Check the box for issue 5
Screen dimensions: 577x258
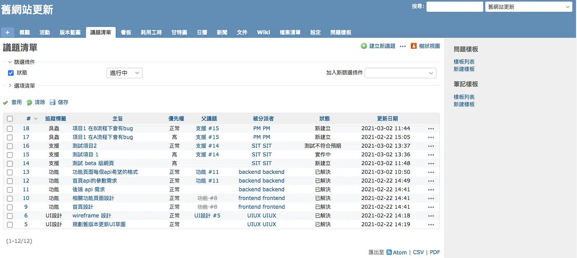click(x=10, y=225)
